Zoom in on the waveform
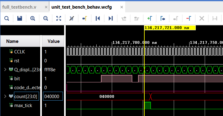The height and width of the screenshot is (116, 223). pos(33,19)
